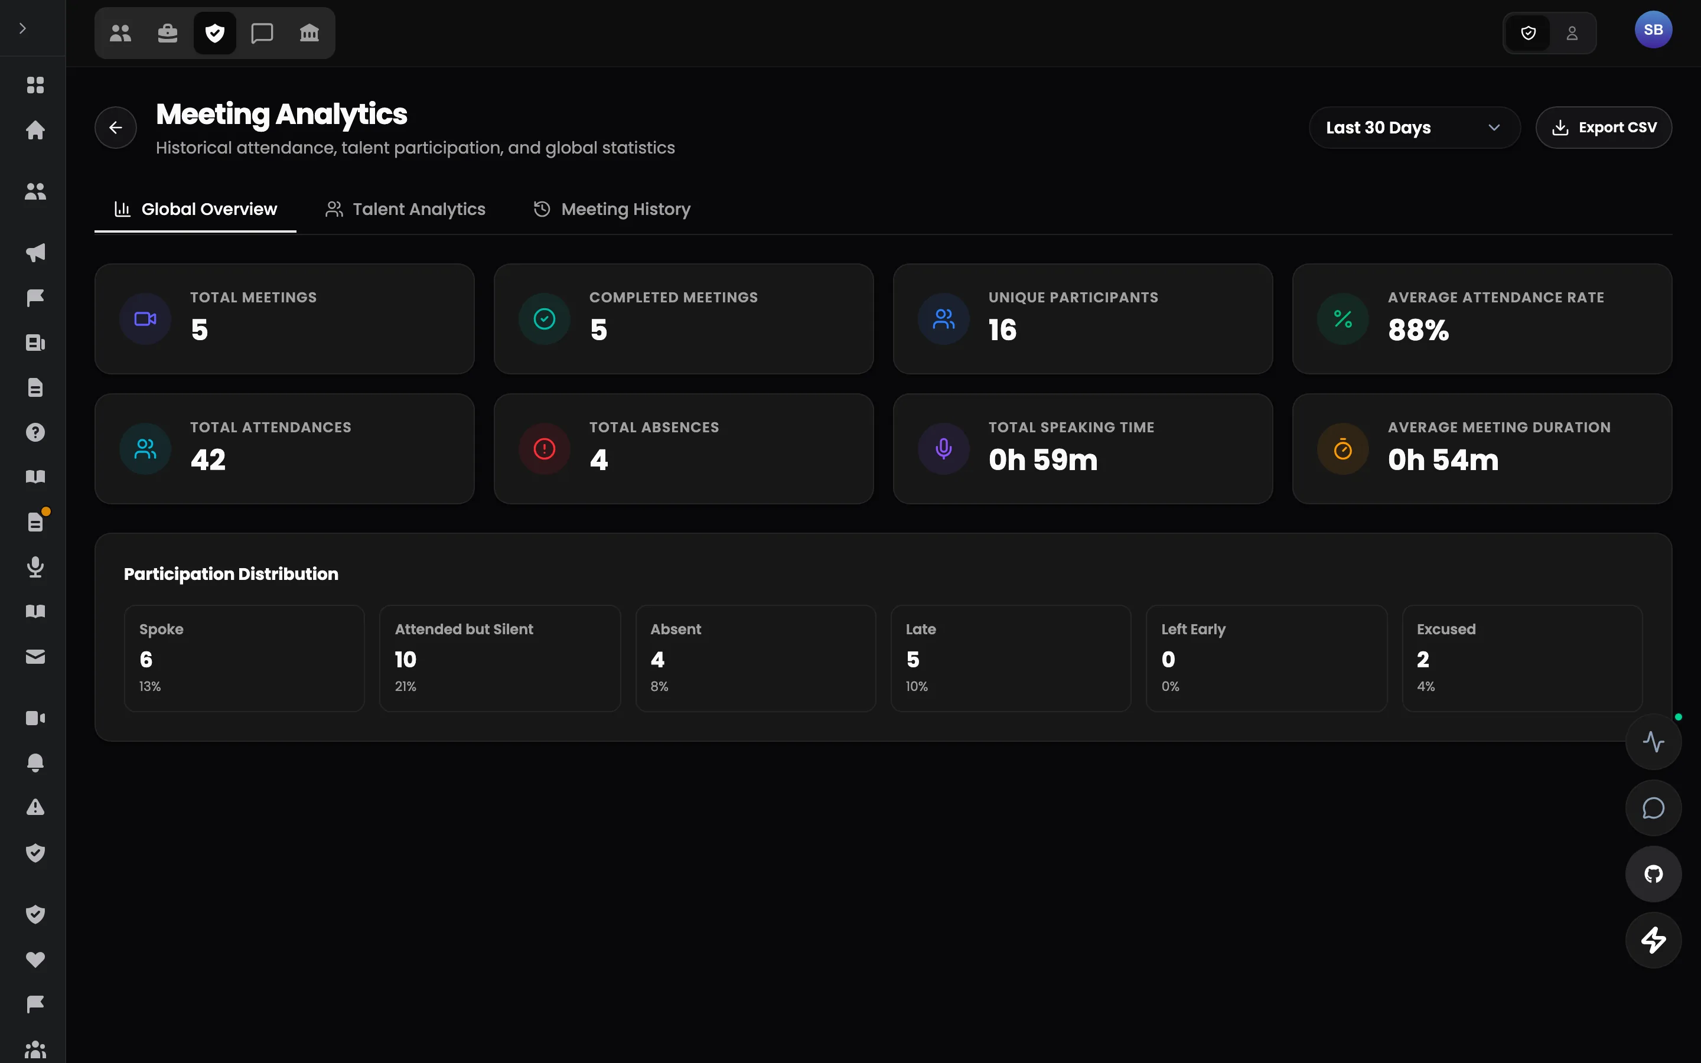This screenshot has height=1063, width=1701.
Task: Click the Total Speaking Time 0h 59m value
Action: tap(1043, 460)
